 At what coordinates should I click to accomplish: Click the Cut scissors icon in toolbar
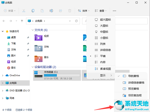[24, 11]
